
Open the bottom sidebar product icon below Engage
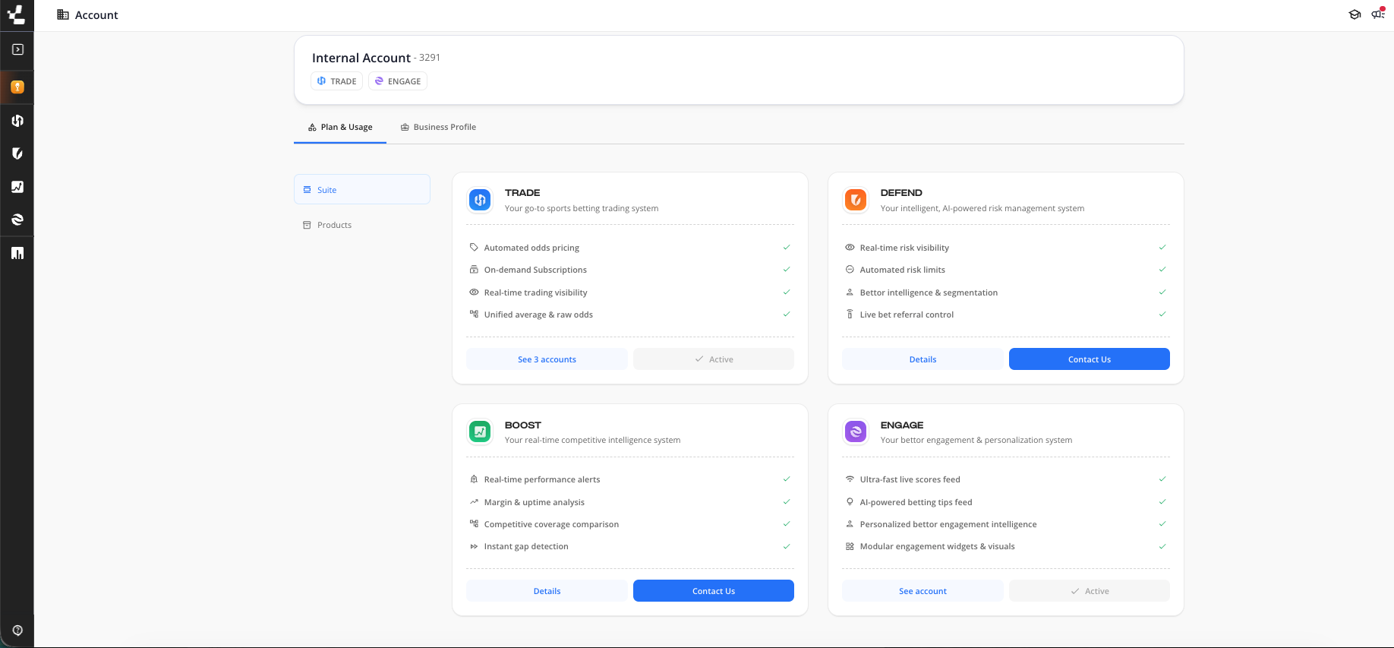[x=17, y=253]
